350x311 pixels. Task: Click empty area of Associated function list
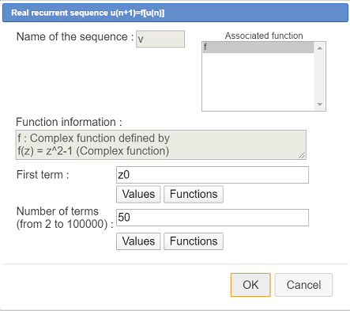coord(258,82)
